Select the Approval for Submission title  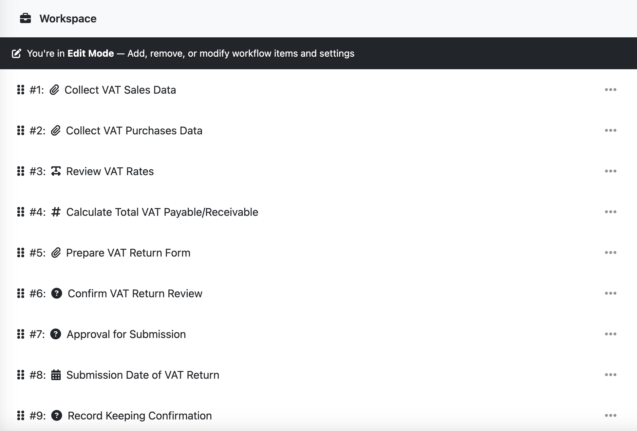tap(126, 334)
